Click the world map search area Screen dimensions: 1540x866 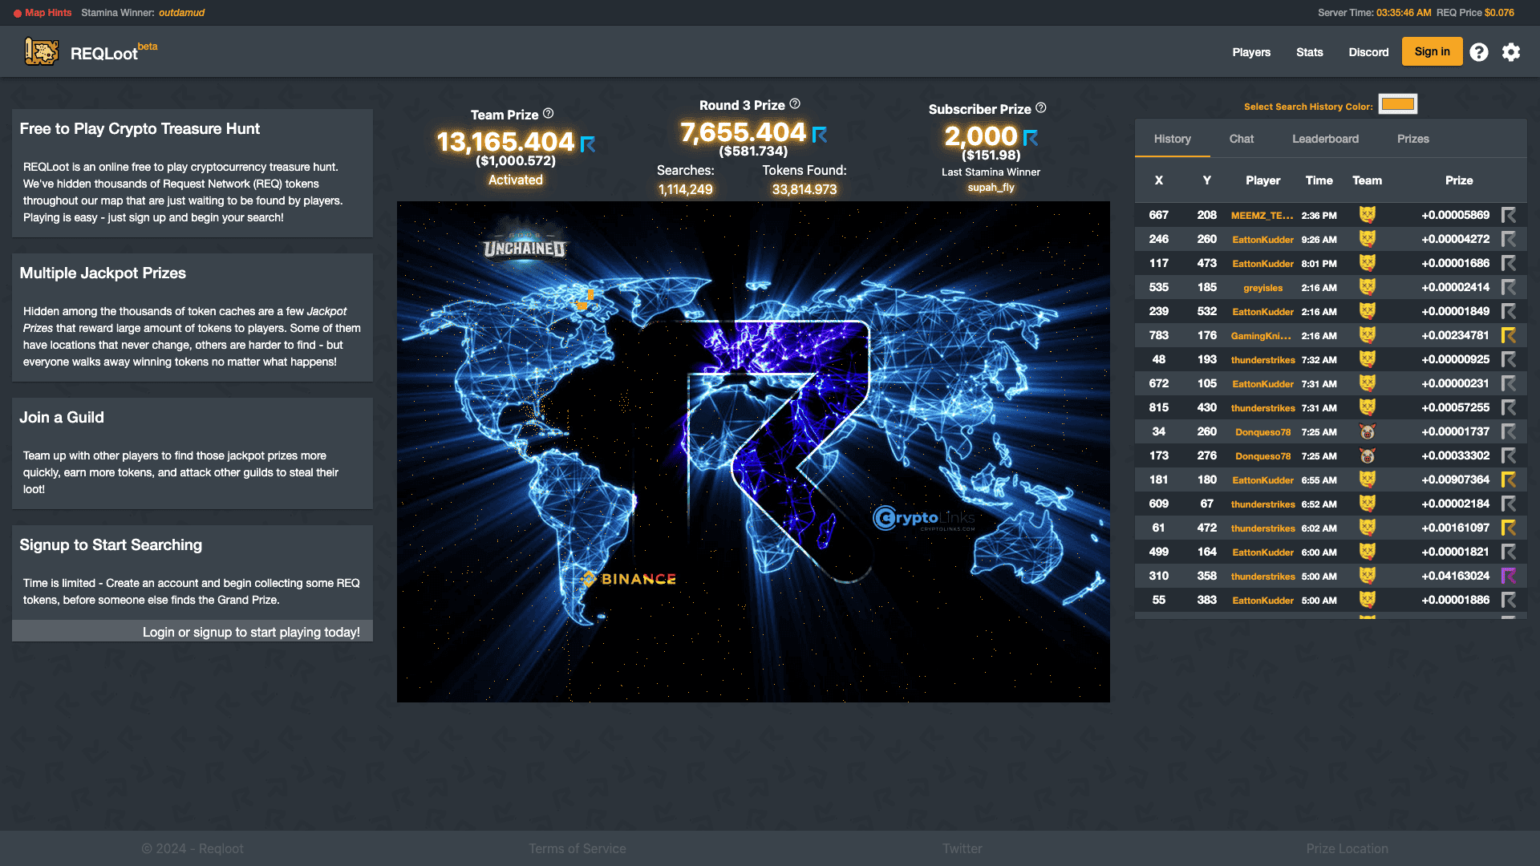753,451
